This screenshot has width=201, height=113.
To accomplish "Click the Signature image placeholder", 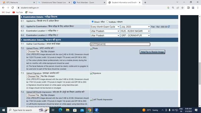I will click(95, 73).
